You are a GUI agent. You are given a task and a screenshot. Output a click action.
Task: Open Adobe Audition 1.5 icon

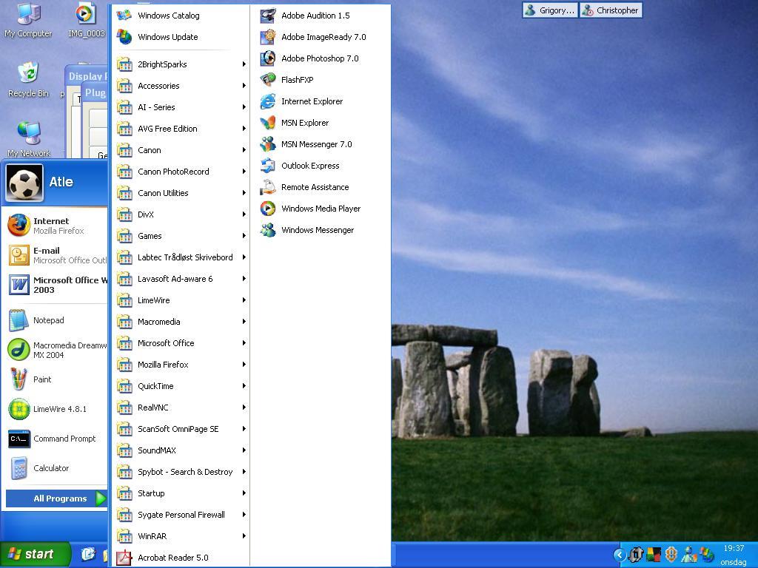click(268, 16)
